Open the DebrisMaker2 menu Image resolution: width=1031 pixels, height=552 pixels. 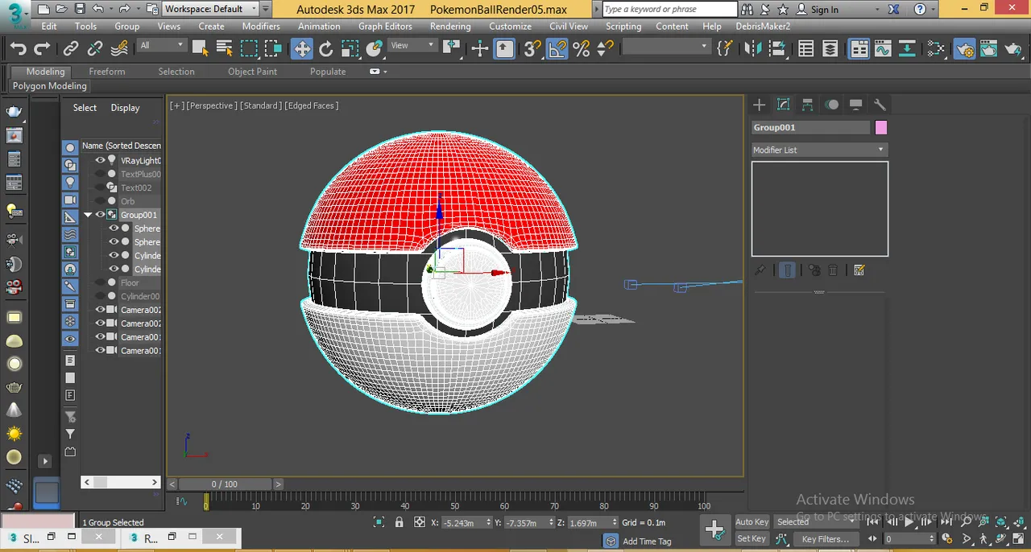click(x=763, y=26)
